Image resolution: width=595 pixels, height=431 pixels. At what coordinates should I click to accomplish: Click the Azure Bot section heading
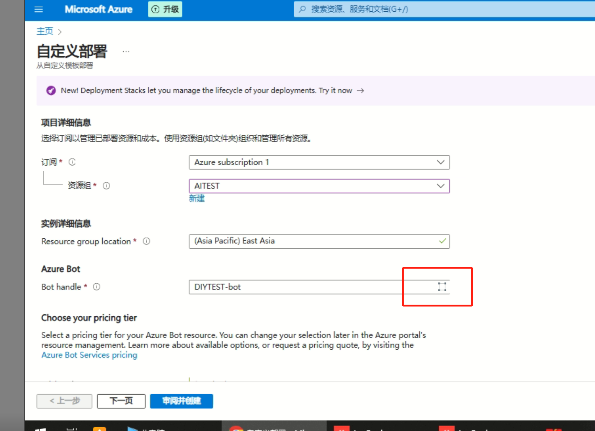coord(60,269)
